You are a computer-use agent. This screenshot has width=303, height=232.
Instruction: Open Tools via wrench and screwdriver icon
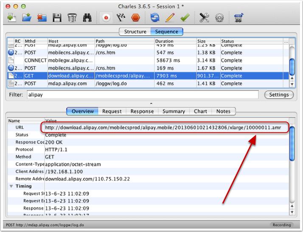click(204, 17)
